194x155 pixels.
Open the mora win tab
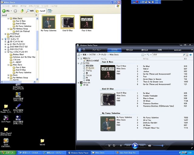[x=178, y=50]
